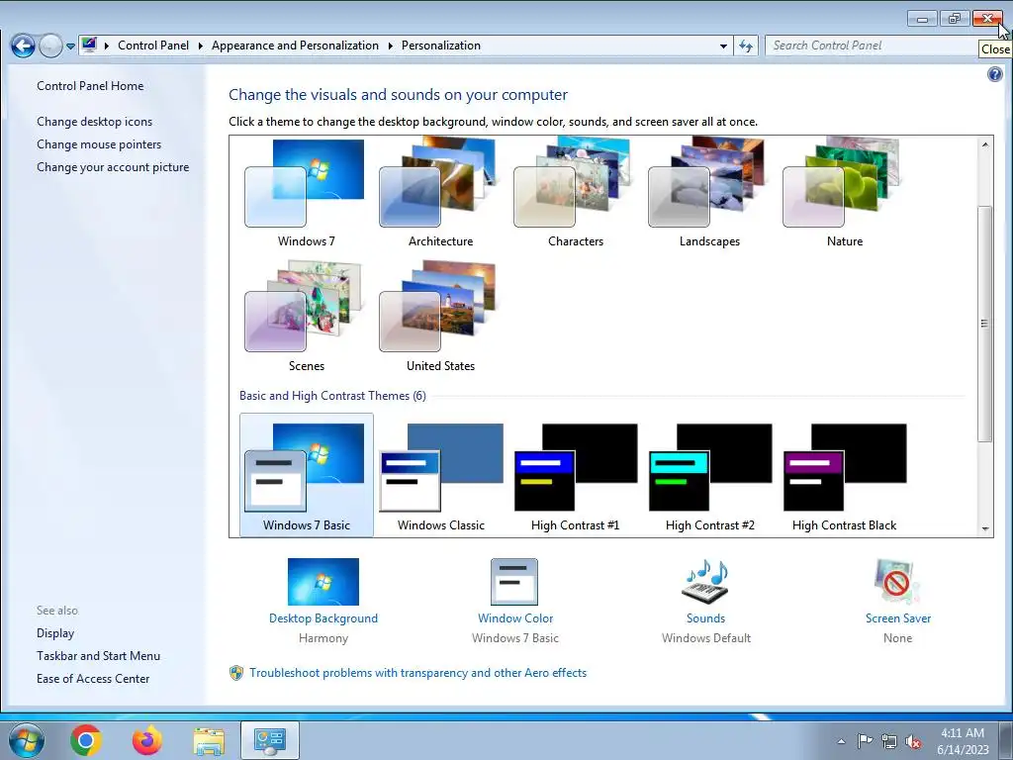
Task: Open the address bar history dropdown
Action: pos(723,46)
